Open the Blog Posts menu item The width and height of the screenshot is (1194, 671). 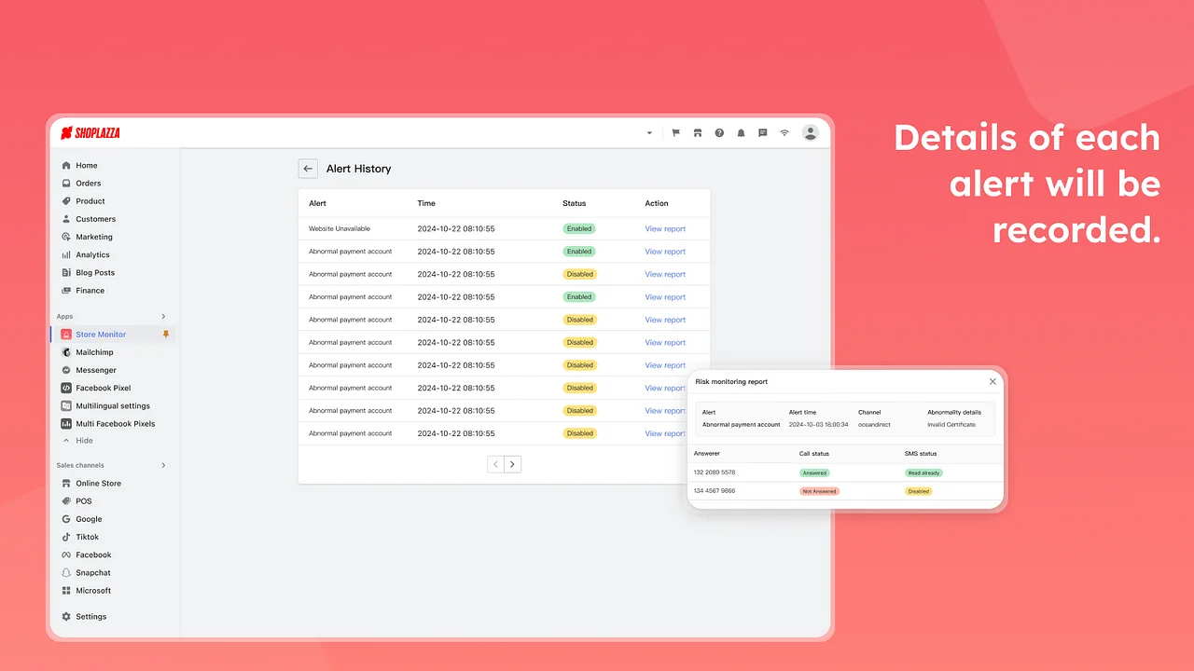click(x=94, y=272)
